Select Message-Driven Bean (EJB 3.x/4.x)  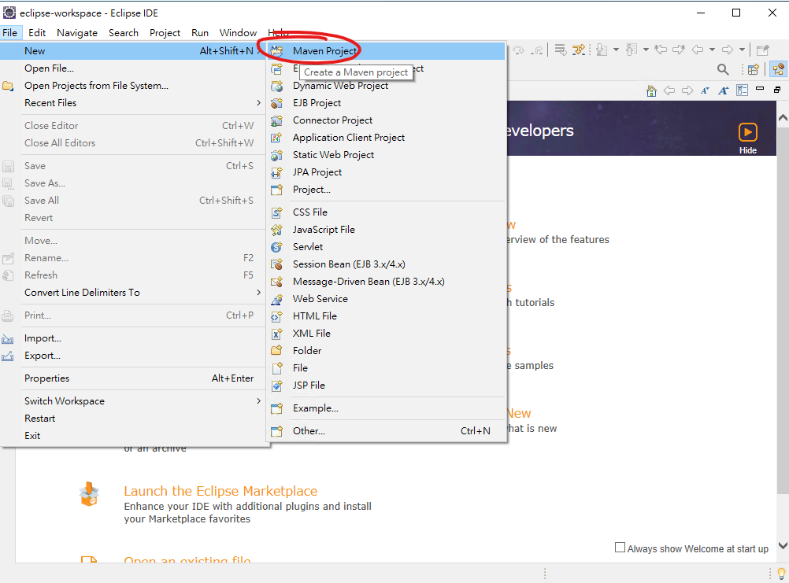386,282
